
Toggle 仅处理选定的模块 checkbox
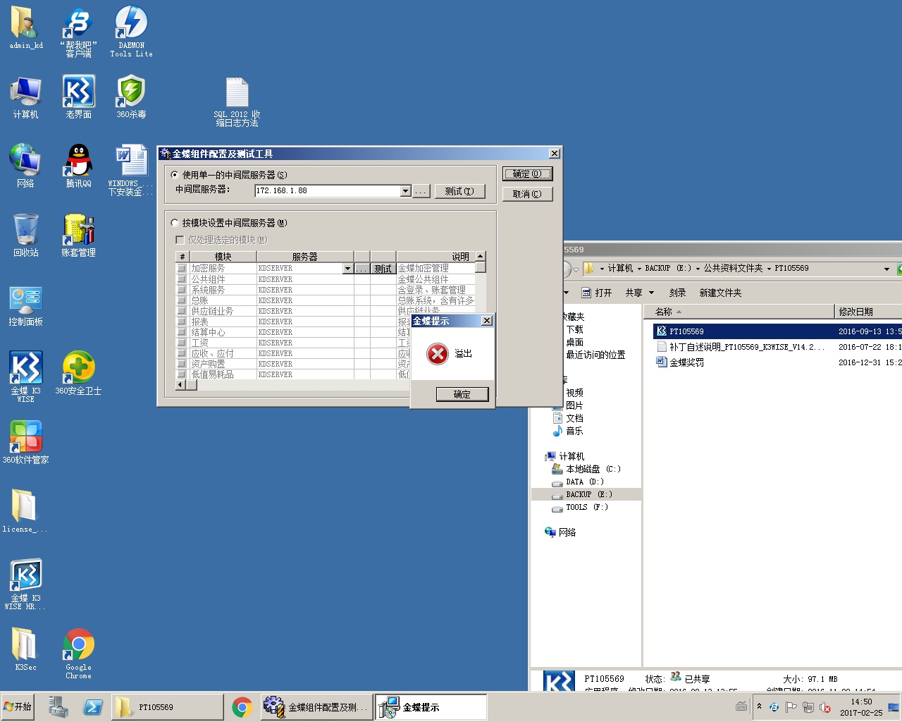pyautogui.click(x=180, y=240)
